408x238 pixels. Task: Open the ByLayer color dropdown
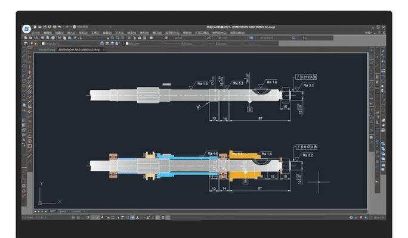pos(143,43)
